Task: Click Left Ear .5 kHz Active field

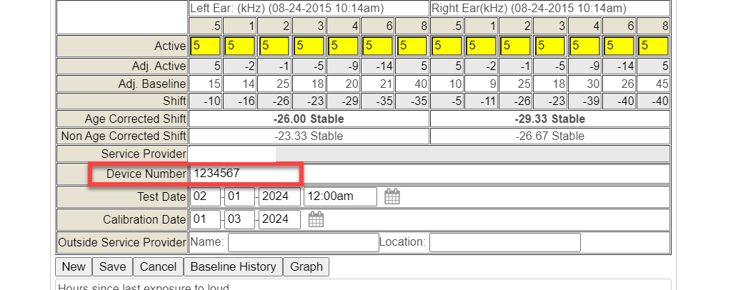Action: tap(204, 46)
